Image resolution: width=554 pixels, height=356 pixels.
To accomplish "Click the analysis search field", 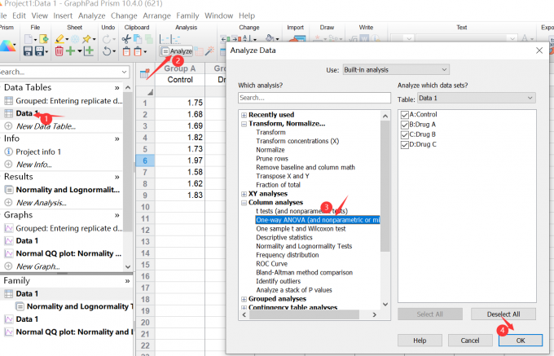I will (314, 98).
